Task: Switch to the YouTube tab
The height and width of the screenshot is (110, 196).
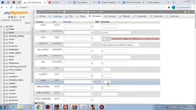Action: tap(59, 2)
